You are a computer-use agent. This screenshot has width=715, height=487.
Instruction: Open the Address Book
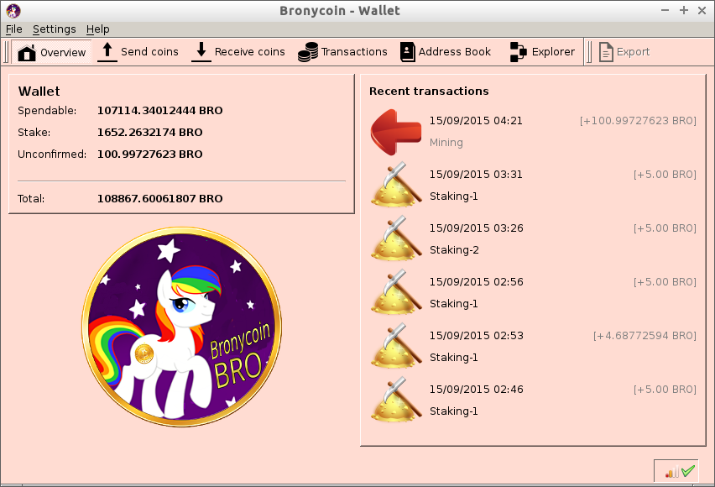[446, 52]
